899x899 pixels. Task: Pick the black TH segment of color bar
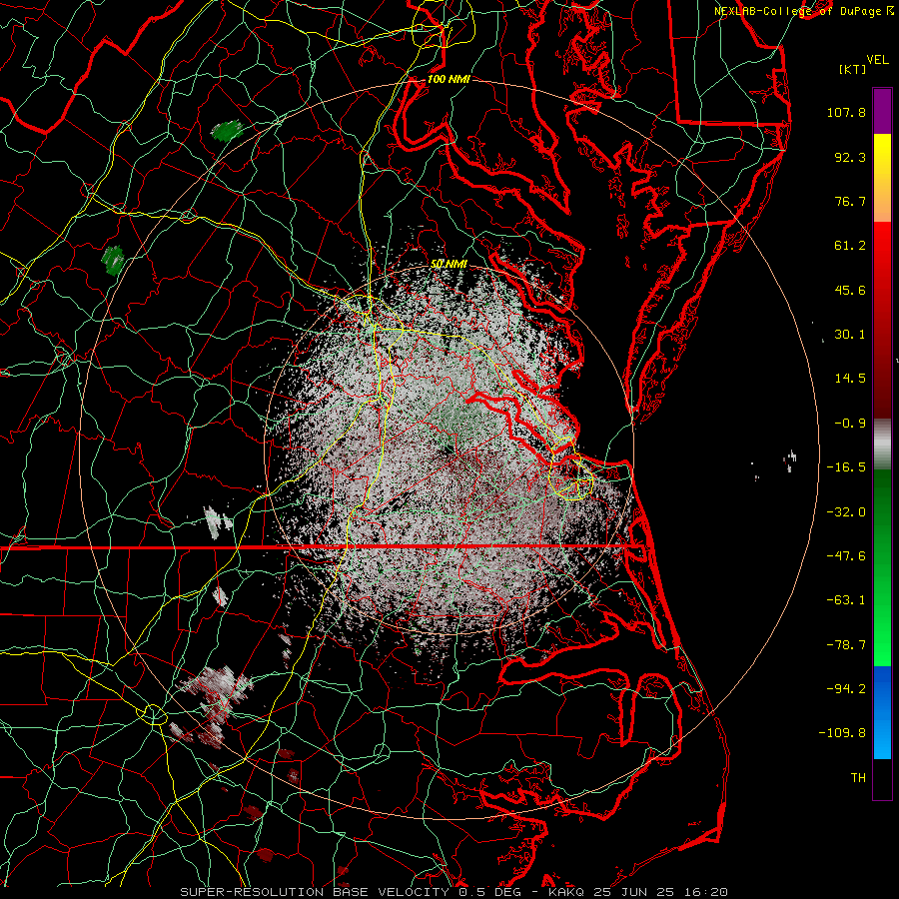tap(882, 778)
